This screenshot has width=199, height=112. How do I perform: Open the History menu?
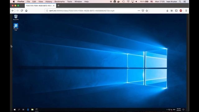(x=49, y=2)
